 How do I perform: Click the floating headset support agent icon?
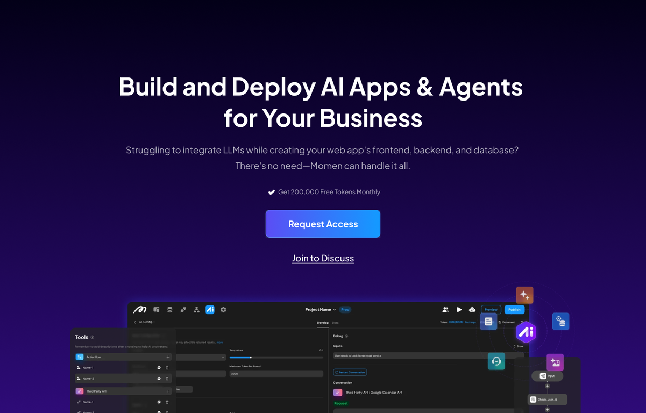coord(496,361)
